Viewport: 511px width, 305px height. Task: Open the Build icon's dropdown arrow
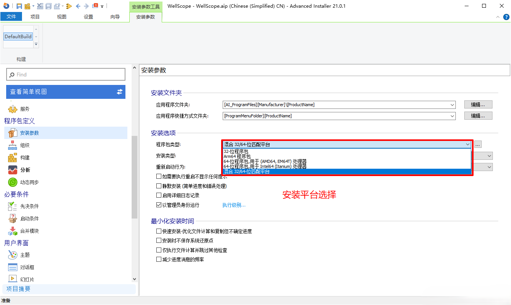coord(33,6)
